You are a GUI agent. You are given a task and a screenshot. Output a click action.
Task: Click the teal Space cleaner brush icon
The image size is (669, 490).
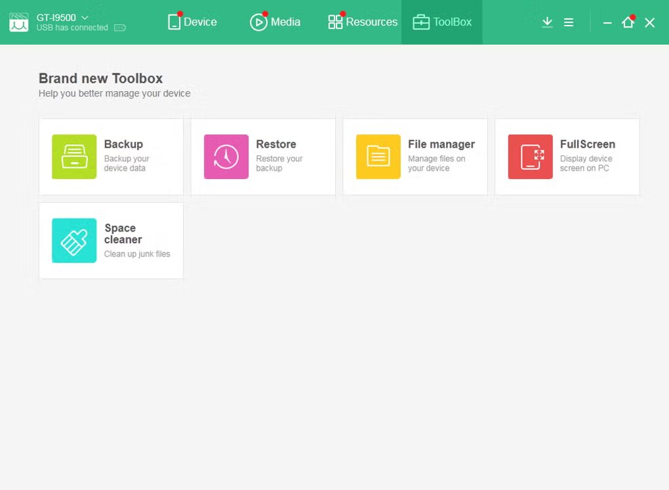point(74,241)
